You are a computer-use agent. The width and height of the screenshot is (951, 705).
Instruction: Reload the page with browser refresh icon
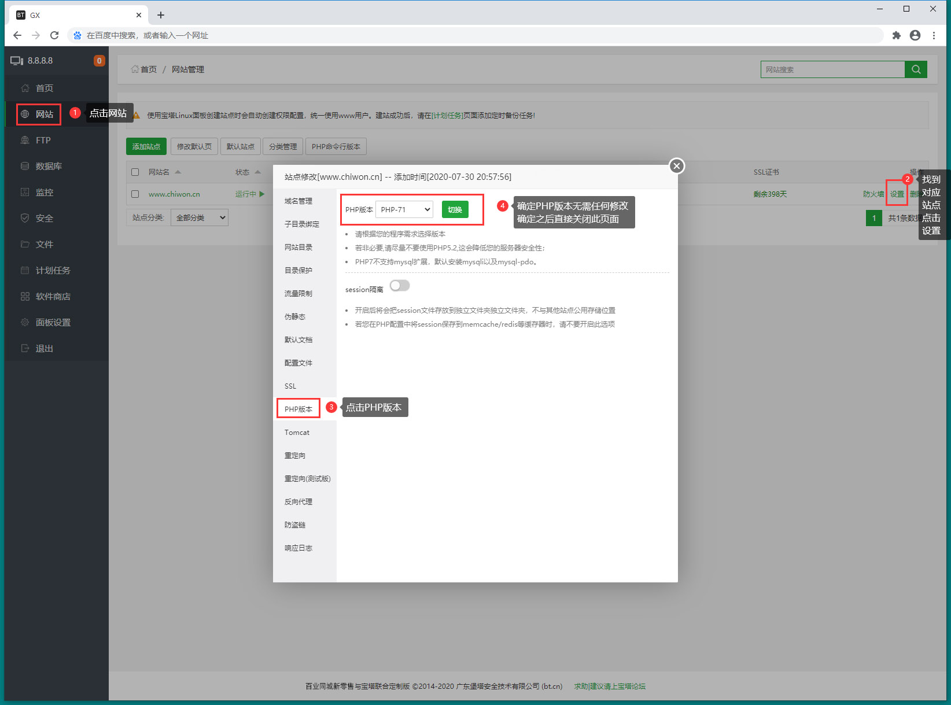[54, 35]
